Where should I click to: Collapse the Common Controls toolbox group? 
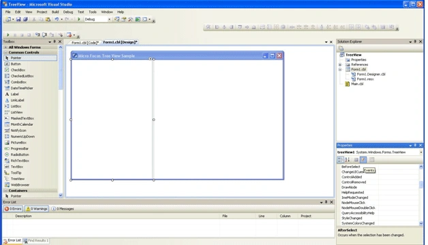(5, 52)
